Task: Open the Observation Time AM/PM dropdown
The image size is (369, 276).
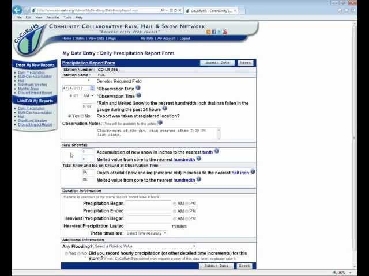Action: [88, 96]
